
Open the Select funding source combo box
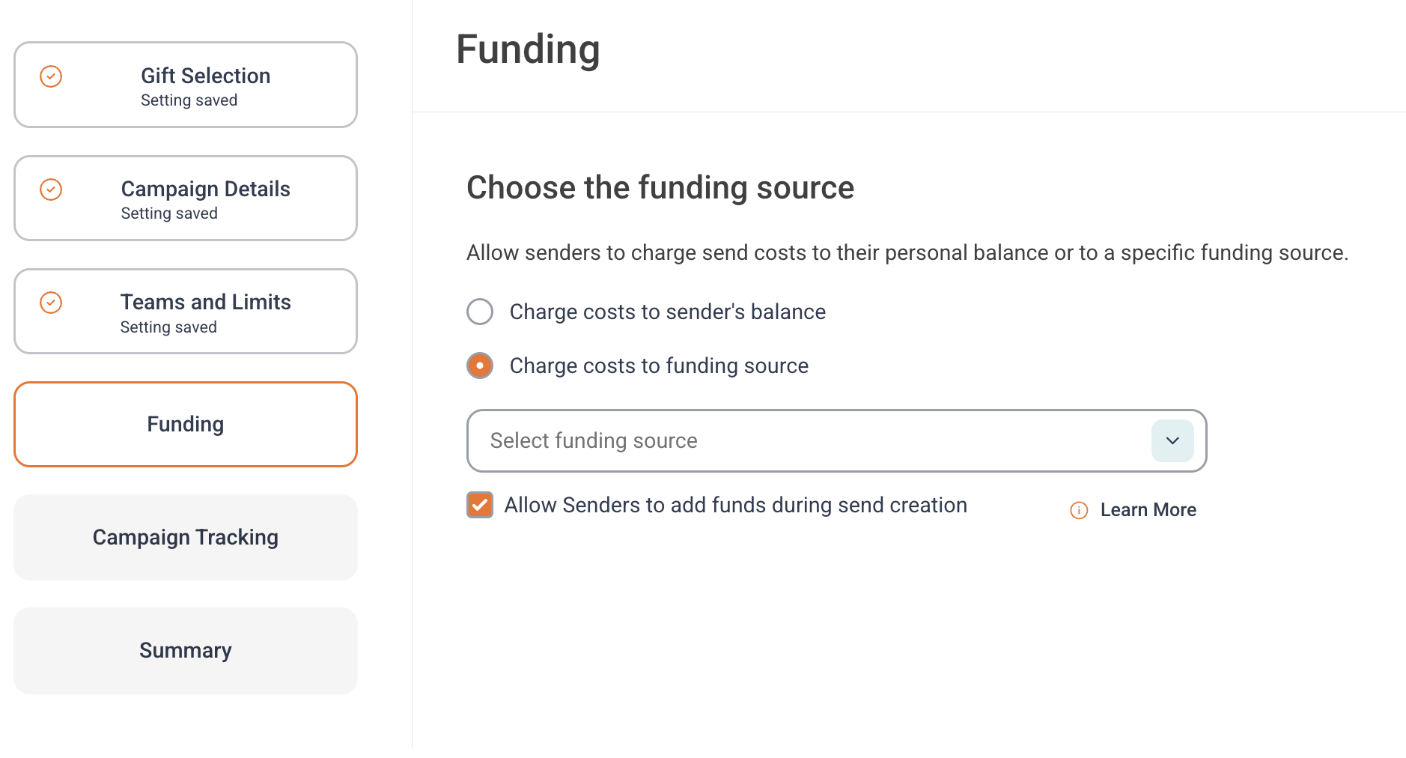point(836,440)
